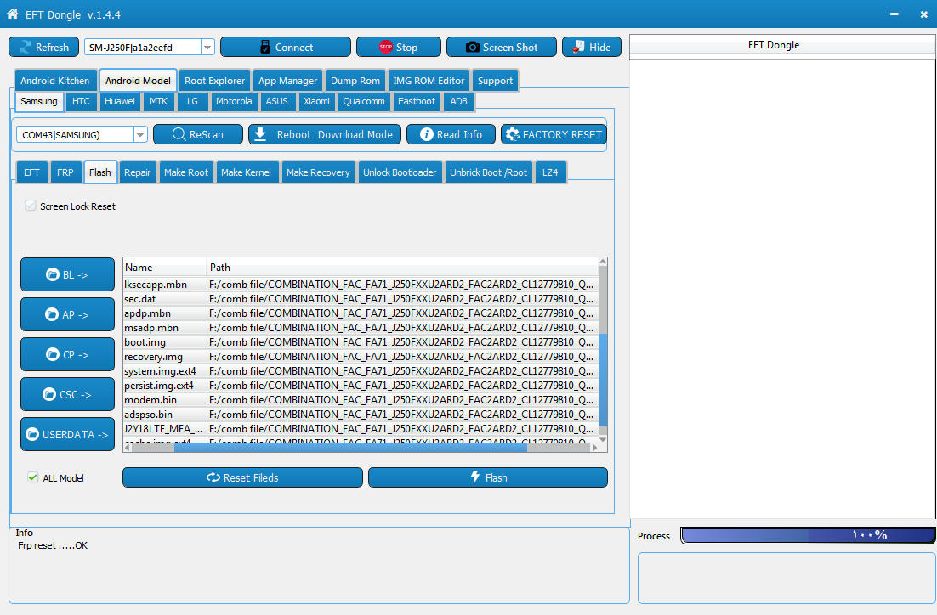
Task: Select the ADB tab
Action: pyautogui.click(x=458, y=101)
